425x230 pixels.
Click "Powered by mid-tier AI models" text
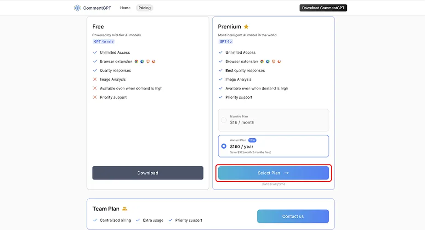(x=117, y=35)
